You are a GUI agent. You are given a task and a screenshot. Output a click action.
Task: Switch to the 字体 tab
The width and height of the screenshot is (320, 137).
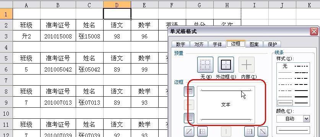tap(217, 44)
